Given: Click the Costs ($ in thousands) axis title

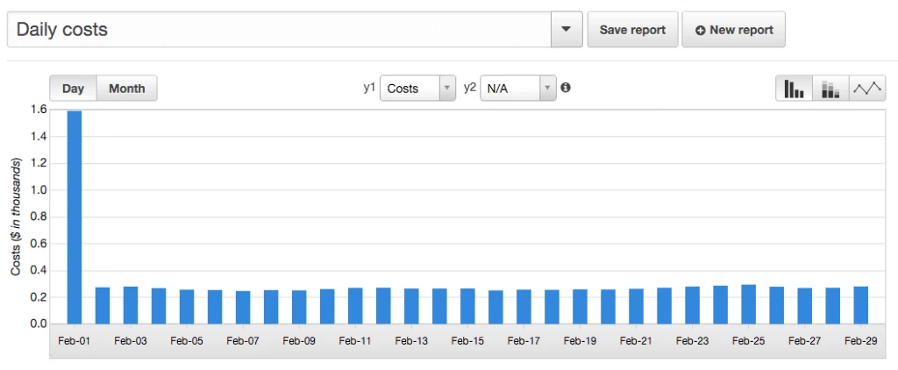Looking at the screenshot, I should click(x=16, y=217).
